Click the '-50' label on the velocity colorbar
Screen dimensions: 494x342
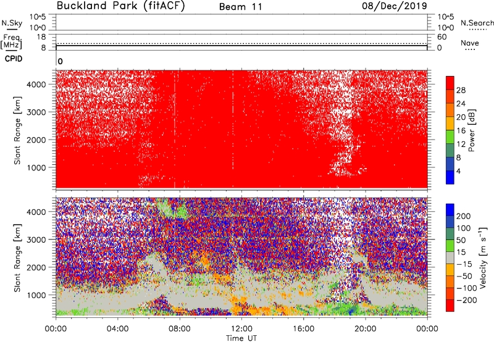tap(464, 276)
